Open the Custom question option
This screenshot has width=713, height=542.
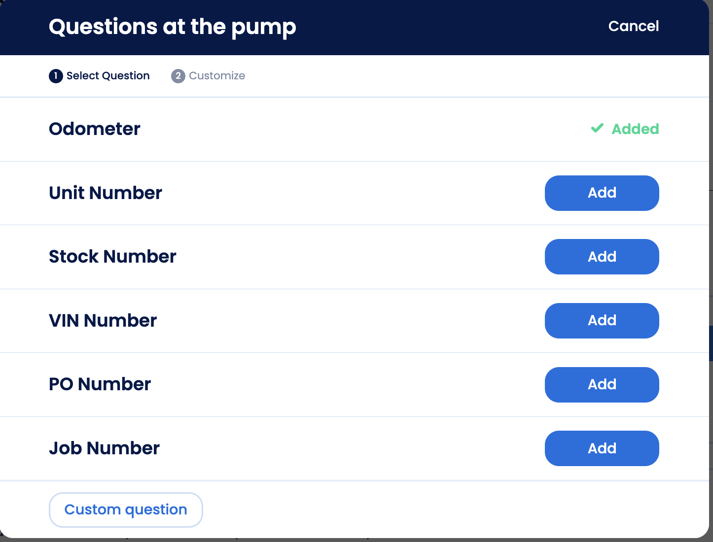point(126,509)
